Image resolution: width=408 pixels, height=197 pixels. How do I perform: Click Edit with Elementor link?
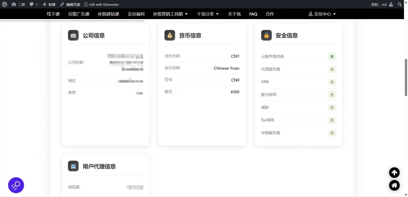click(101, 4)
